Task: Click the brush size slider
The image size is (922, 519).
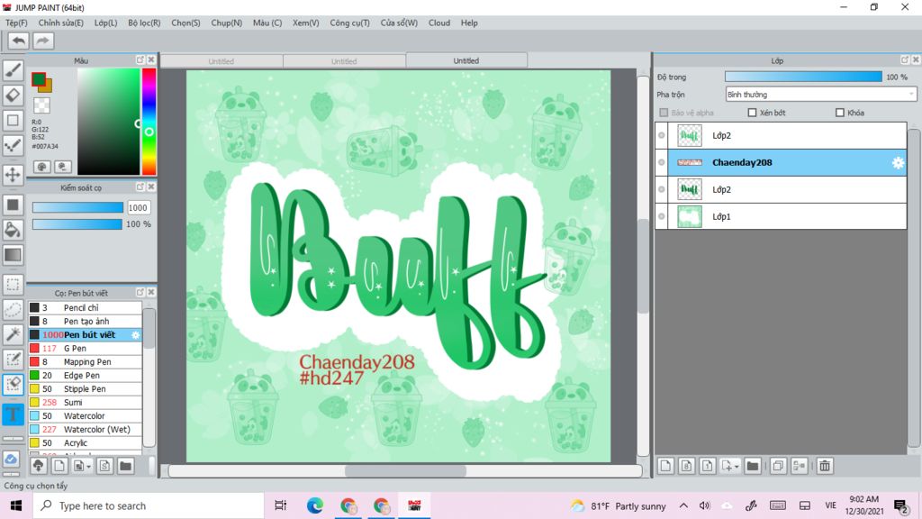Action: [77, 208]
